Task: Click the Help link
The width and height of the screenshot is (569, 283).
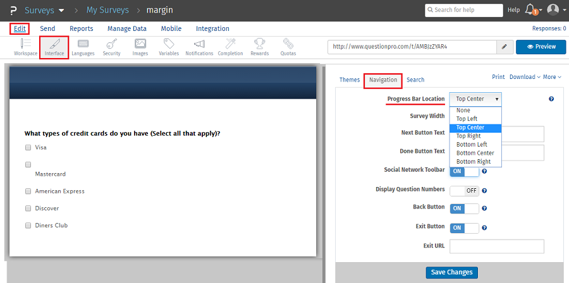Action: pyautogui.click(x=513, y=10)
